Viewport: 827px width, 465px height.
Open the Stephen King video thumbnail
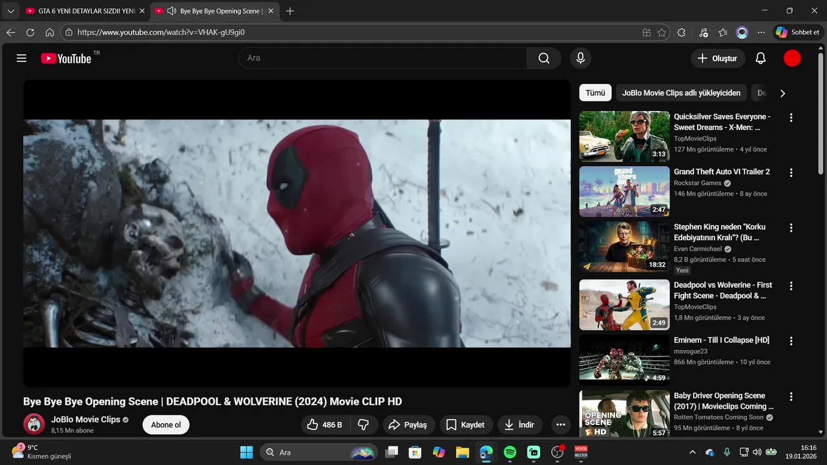click(x=624, y=247)
